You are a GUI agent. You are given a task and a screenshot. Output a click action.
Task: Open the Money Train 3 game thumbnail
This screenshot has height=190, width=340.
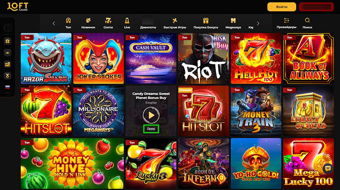click(x=256, y=111)
